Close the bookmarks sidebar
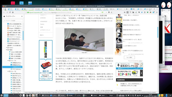Viewport: 172px width, 97px height. pos(22,16)
